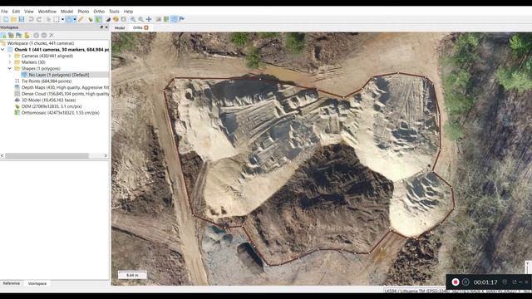This screenshot has width=532, height=299.
Task: Switch to the Ortho view tab
Action: click(x=137, y=27)
